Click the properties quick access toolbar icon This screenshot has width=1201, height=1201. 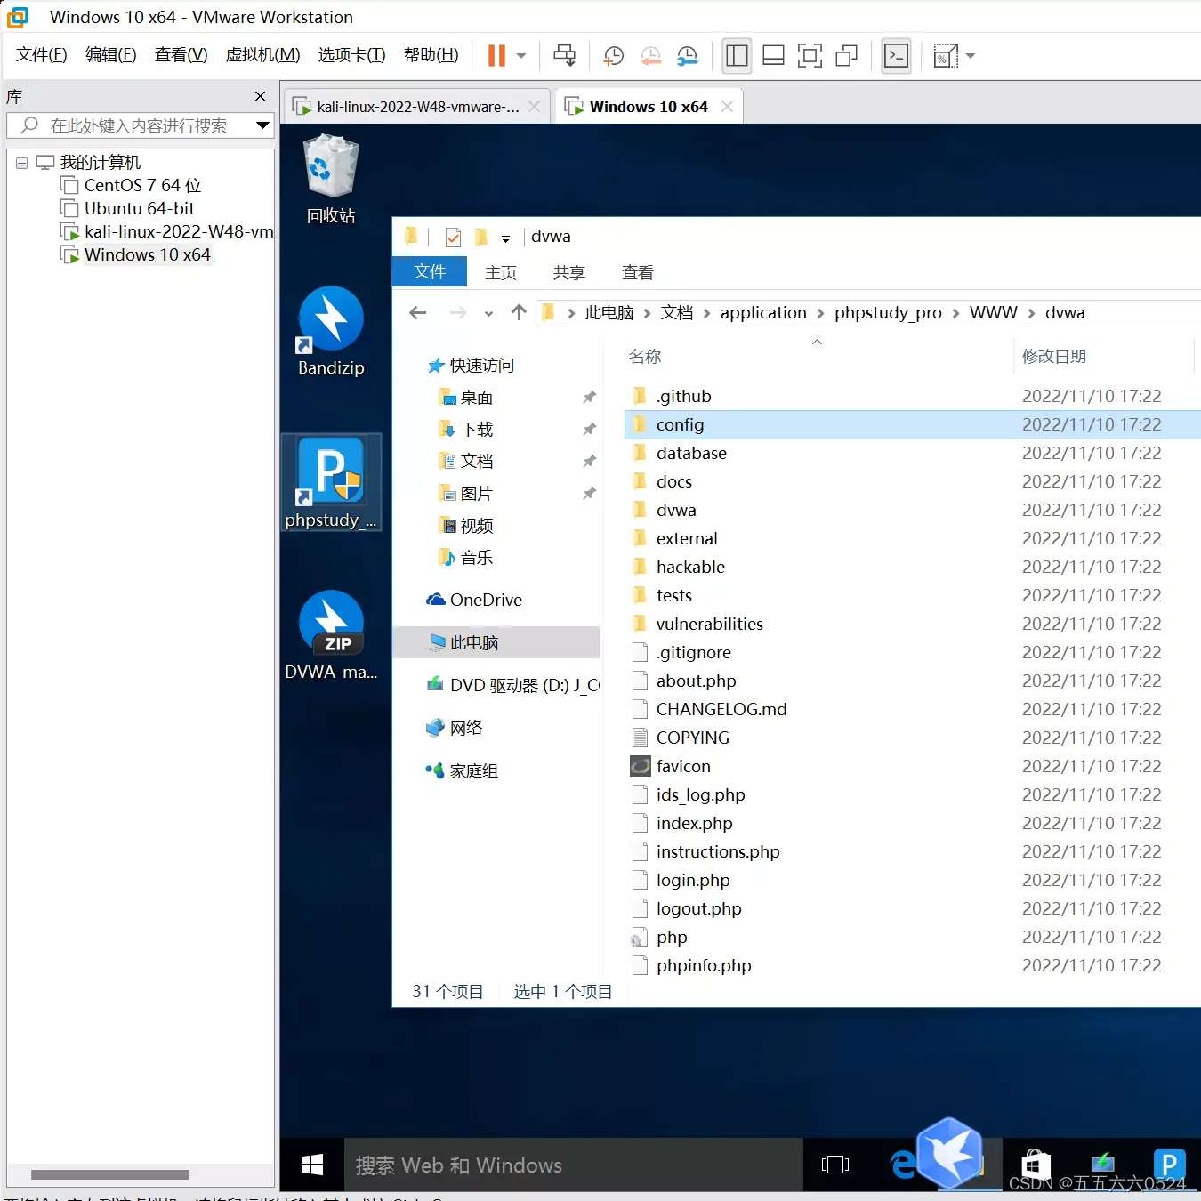click(x=453, y=237)
